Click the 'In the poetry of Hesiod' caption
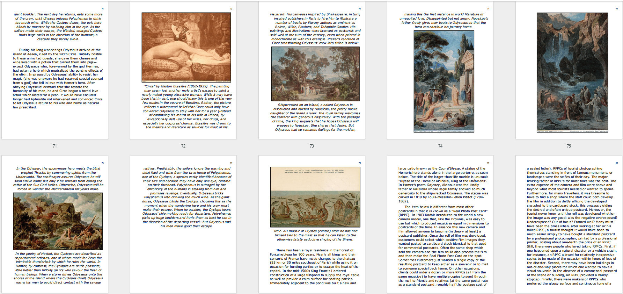This screenshot has width=623, height=294. coord(58,268)
